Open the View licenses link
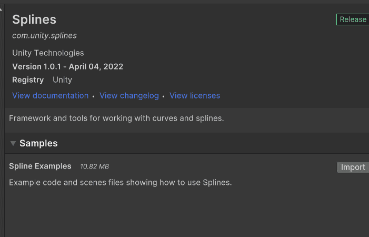Screen dimensions: 369x237 195,95
